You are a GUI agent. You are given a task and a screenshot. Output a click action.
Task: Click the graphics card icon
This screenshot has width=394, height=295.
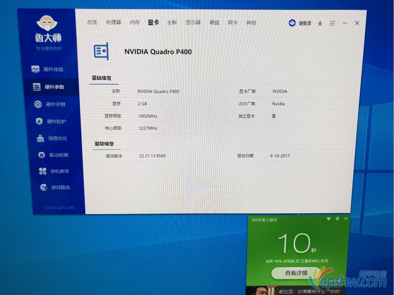point(102,51)
